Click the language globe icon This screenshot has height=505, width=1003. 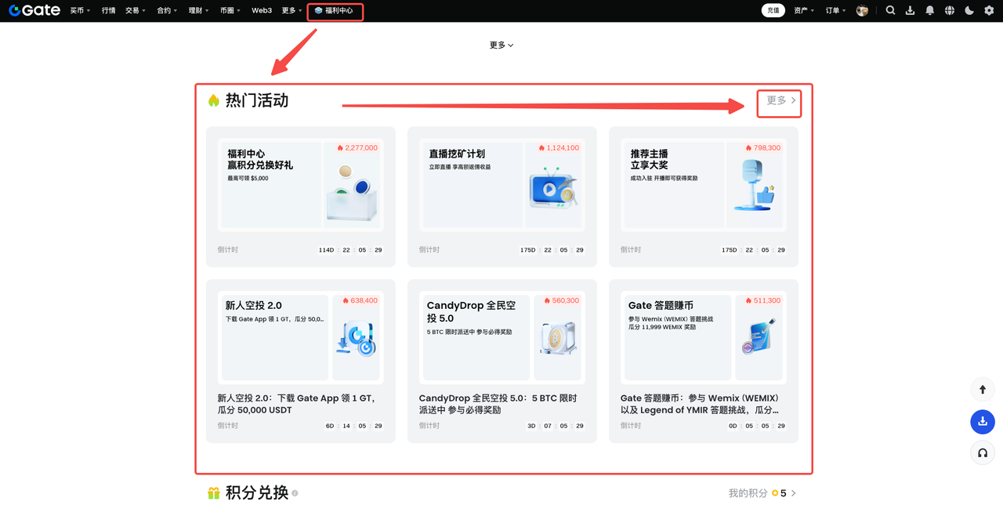coord(949,10)
